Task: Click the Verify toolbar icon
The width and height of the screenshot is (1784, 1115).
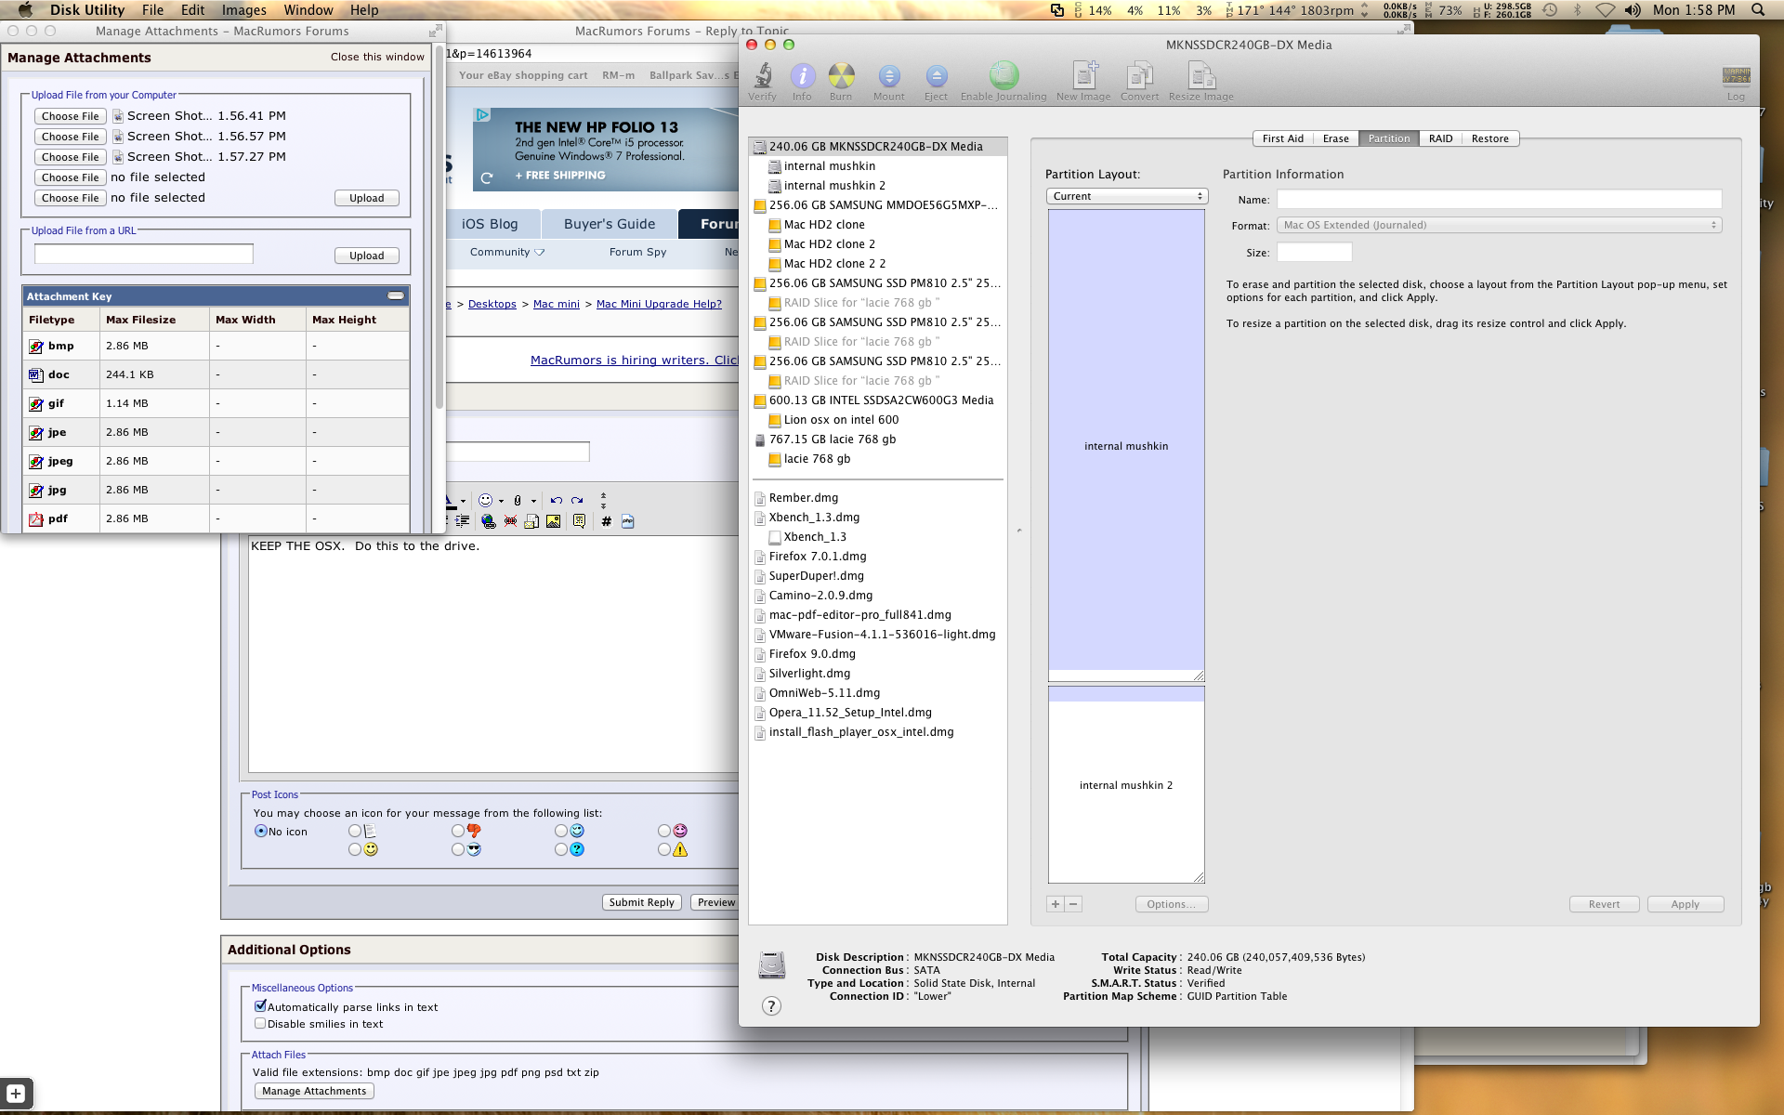Action: pyautogui.click(x=762, y=77)
